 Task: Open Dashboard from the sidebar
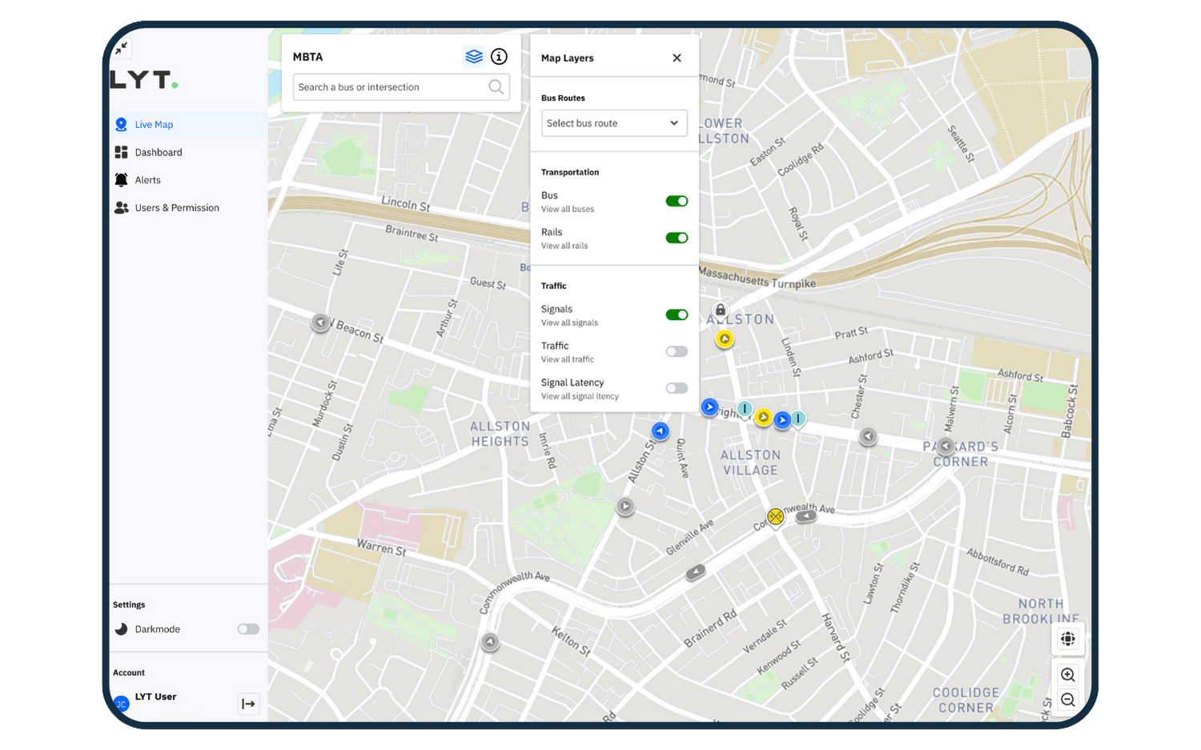coord(159,153)
